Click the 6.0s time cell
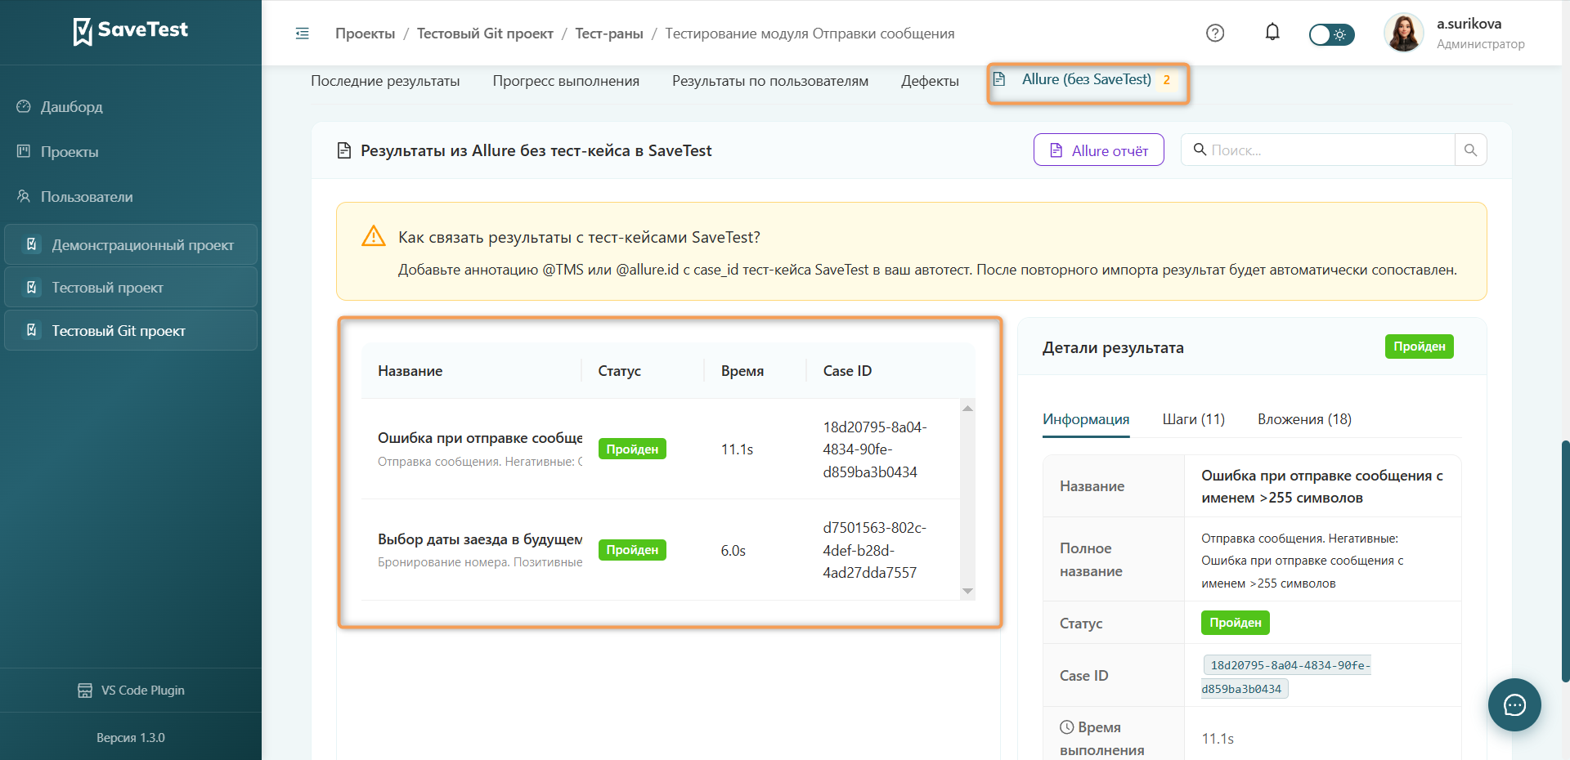This screenshot has width=1570, height=760. [733, 551]
